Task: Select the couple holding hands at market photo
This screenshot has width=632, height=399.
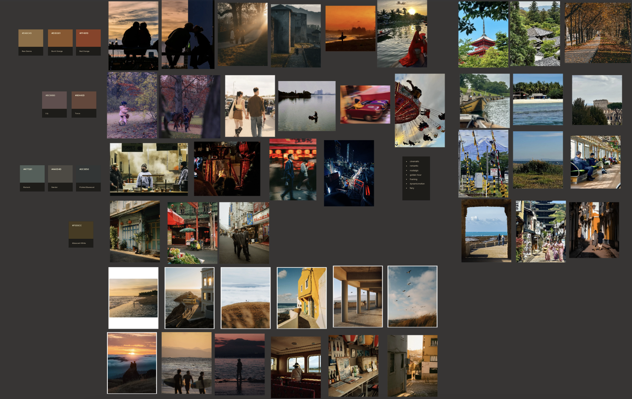Action: (x=250, y=106)
